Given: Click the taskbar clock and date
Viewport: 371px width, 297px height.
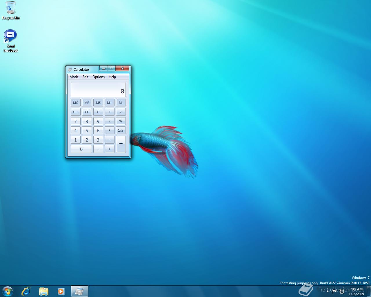Looking at the screenshot, I should click(356, 291).
